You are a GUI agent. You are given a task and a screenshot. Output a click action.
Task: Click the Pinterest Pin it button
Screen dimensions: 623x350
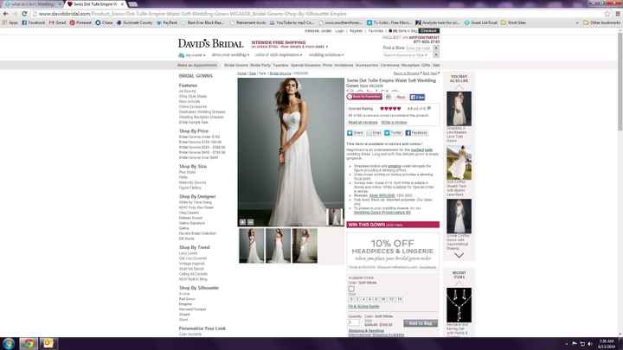point(401,97)
